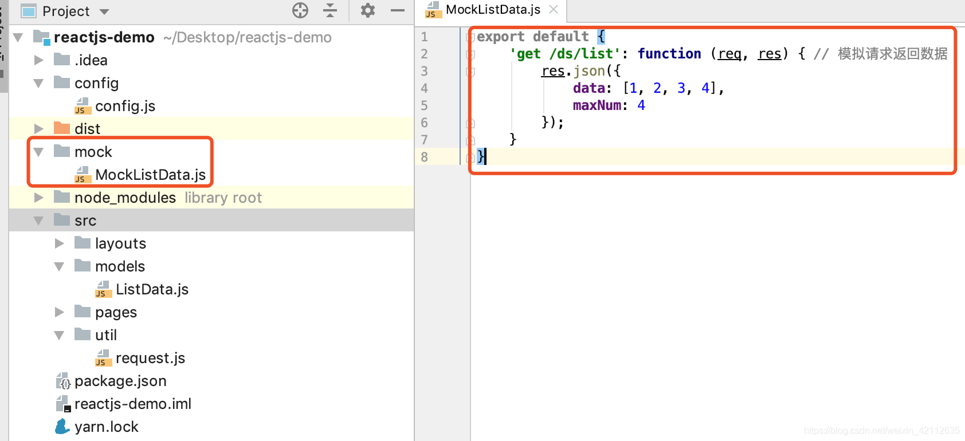The width and height of the screenshot is (965, 441).
Task: Click the Project panel title
Action: [x=66, y=11]
